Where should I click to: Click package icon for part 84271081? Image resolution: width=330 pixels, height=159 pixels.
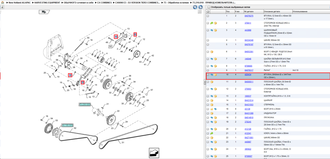(212, 138)
